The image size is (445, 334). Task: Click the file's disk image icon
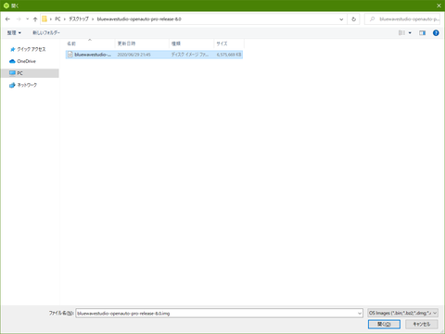[x=70, y=55]
